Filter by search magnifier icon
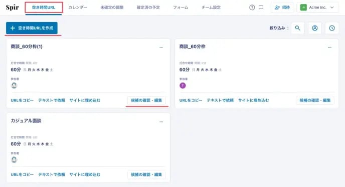 (298, 28)
